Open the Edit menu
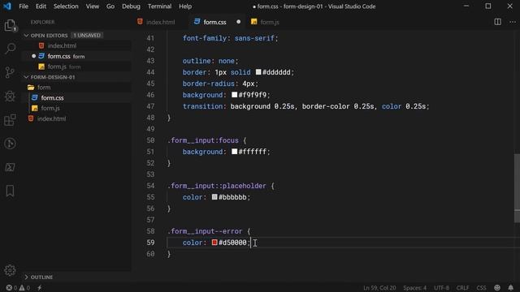Viewport: 520px width, 292px height. (41, 6)
